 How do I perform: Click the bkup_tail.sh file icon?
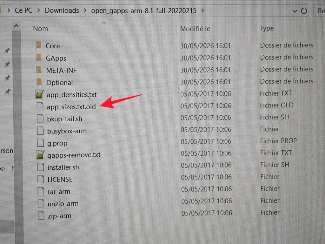pos(40,119)
